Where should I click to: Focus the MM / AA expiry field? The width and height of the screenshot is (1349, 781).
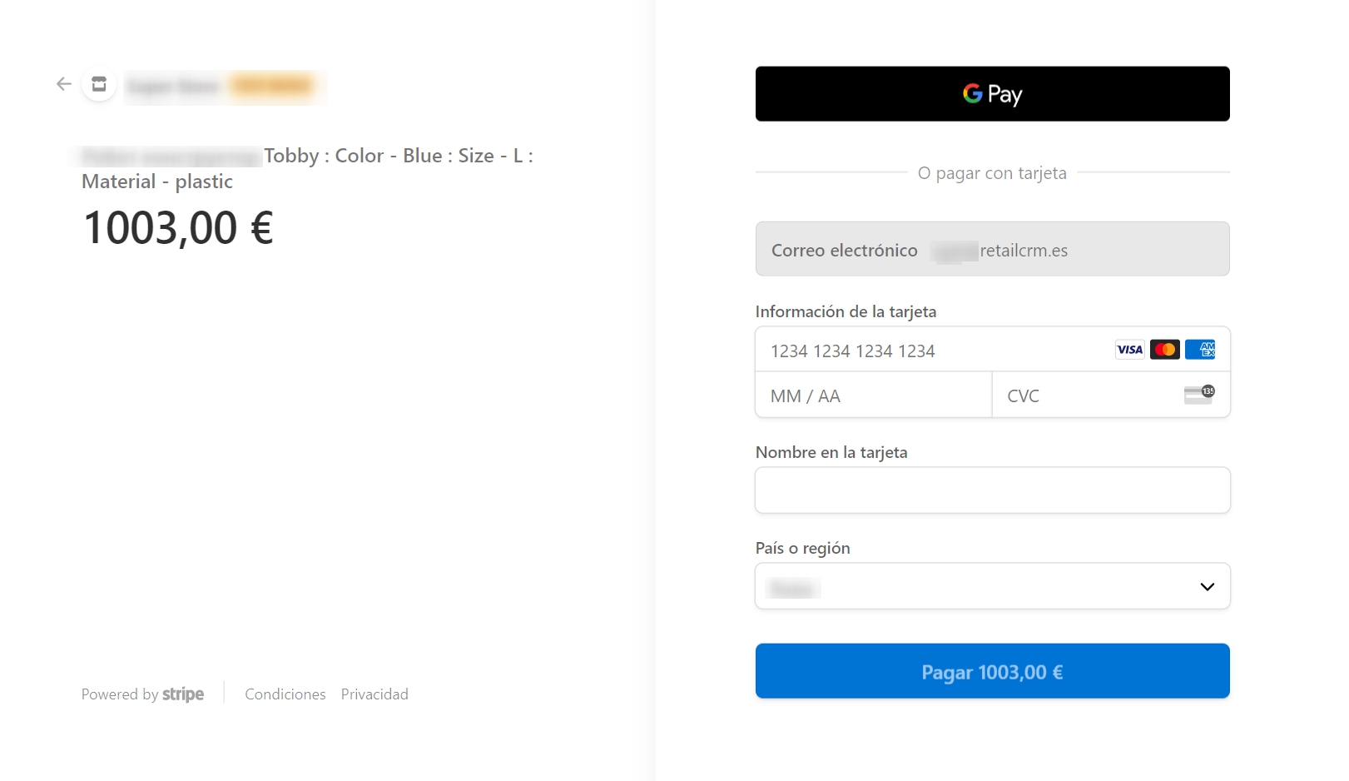(x=873, y=395)
